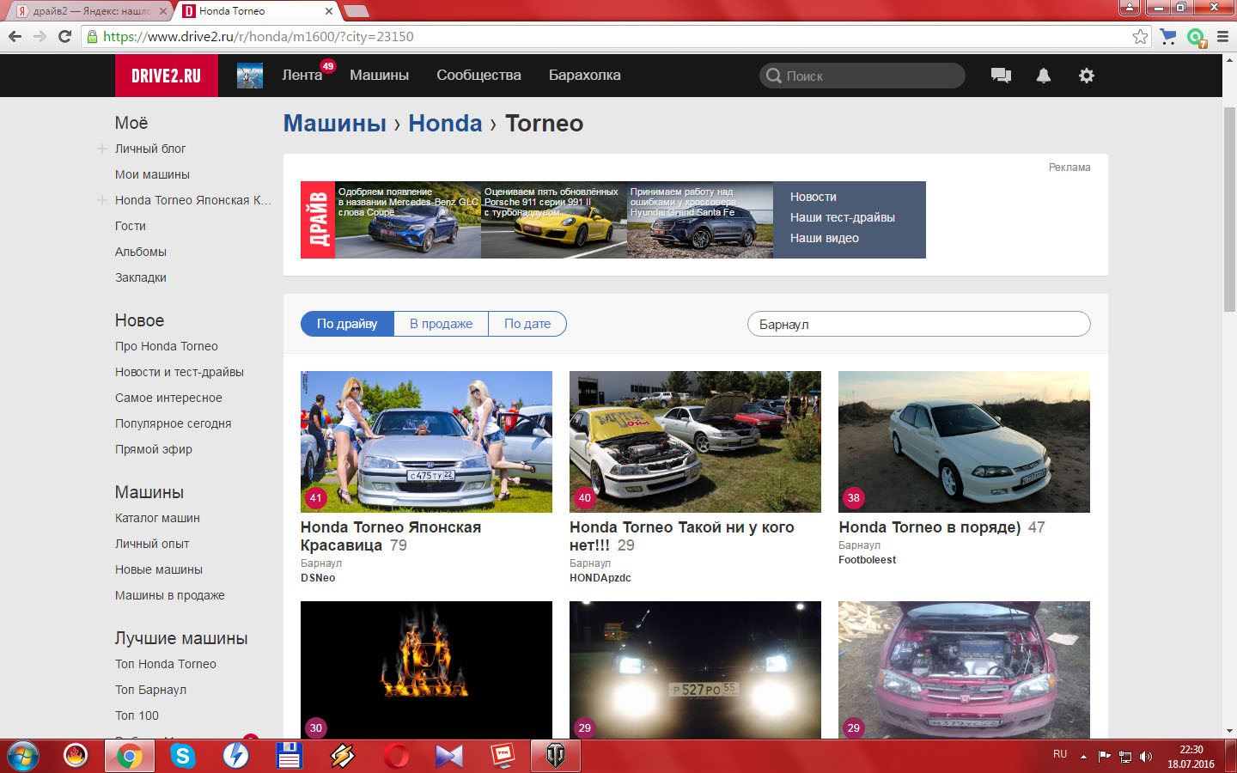This screenshot has height=773, width=1237.
Task: Open the Такой ни у кого нет photo
Action: click(695, 441)
